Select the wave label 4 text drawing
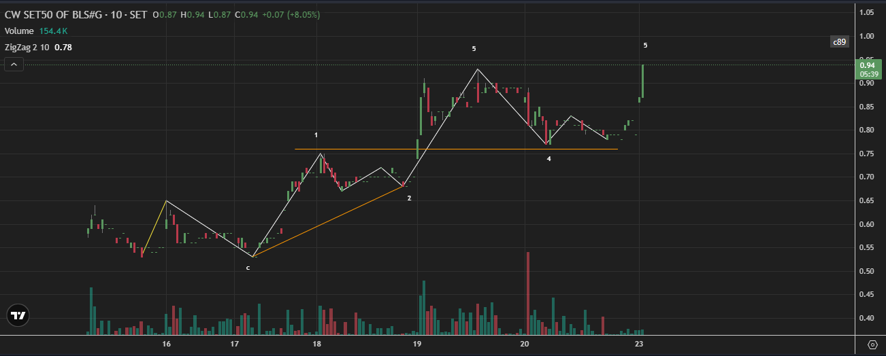The height and width of the screenshot is (356, 886). pos(548,159)
